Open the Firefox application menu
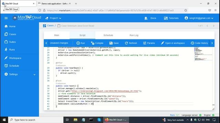Viewport: 220px width, 123px height. (216, 10)
